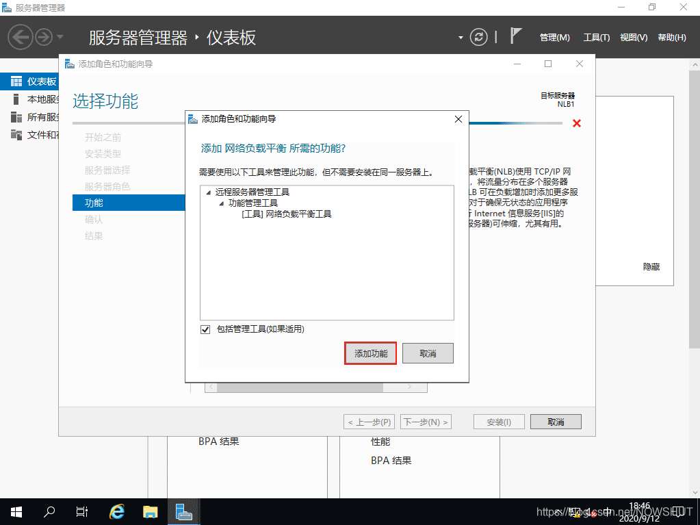Image resolution: width=700 pixels, height=525 pixels.
Task: Click the local server icon in sidebar
Action: [16, 99]
